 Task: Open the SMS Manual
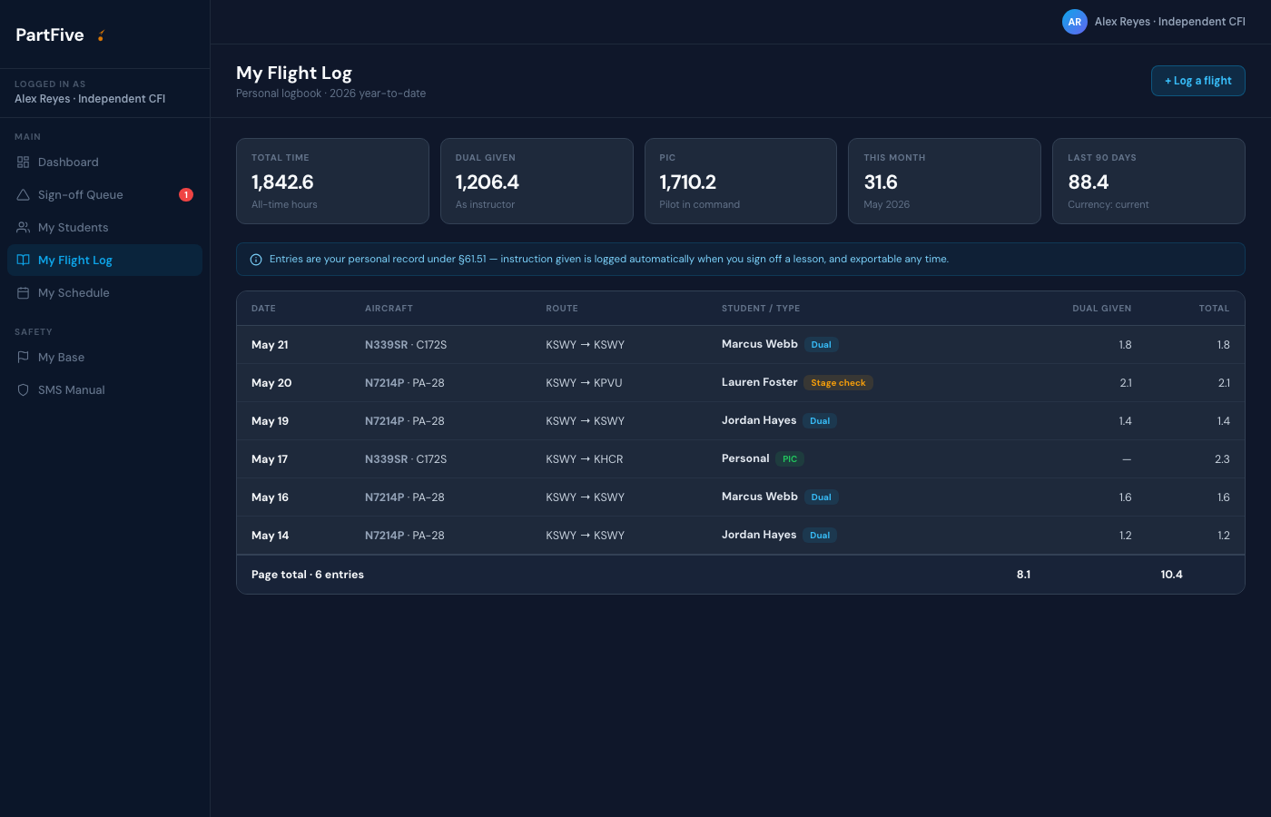(104, 390)
